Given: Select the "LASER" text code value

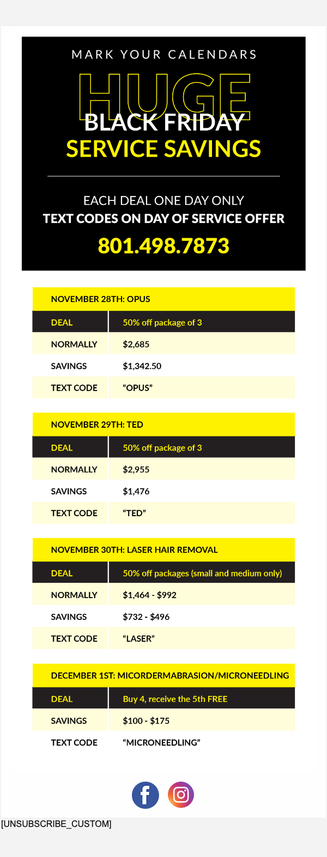Looking at the screenshot, I should (x=138, y=639).
